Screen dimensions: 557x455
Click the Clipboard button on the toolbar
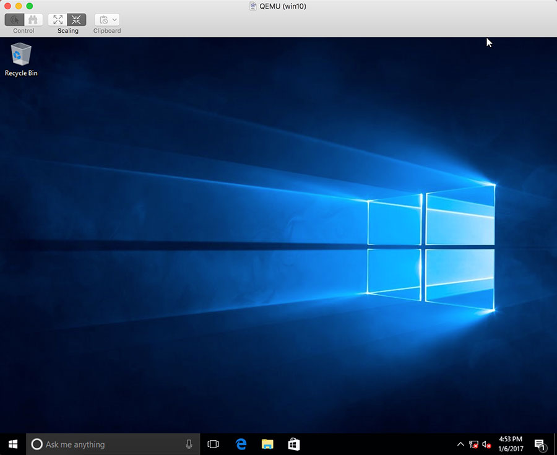[x=103, y=19]
